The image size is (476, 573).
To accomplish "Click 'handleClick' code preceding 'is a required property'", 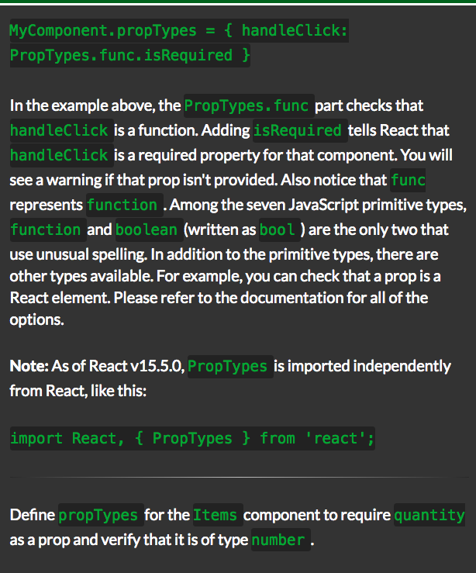I will tap(62, 155).
